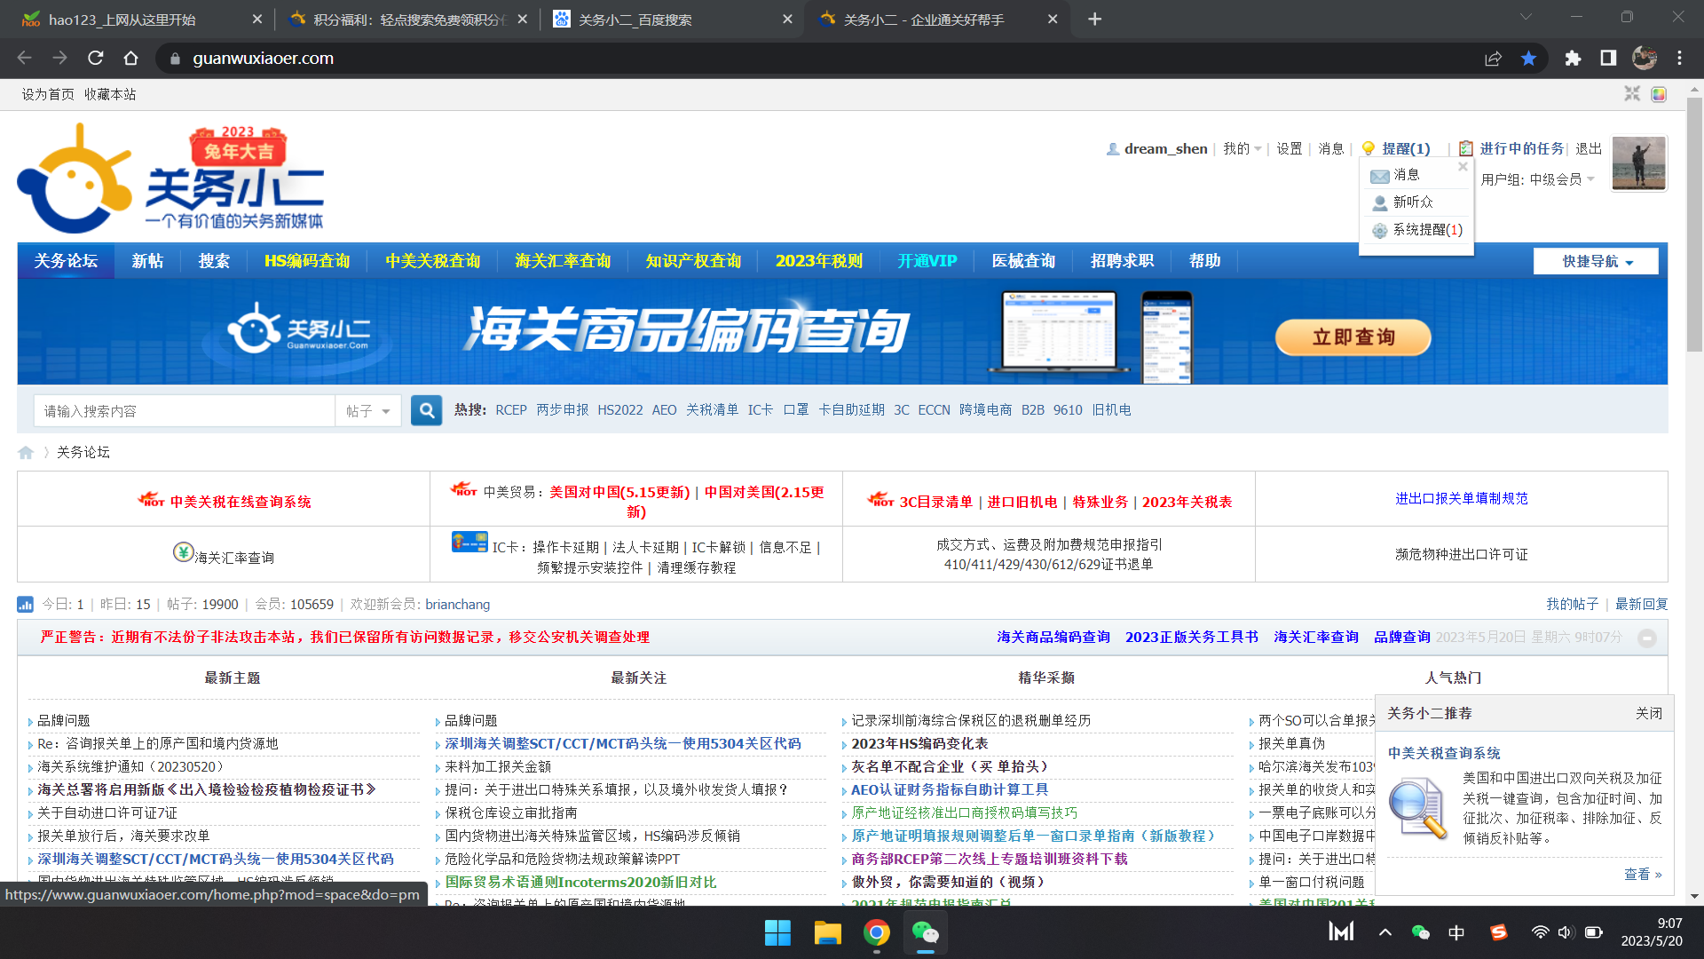Image resolution: width=1704 pixels, height=959 pixels.
Task: Open the Chrome side panel icon
Action: coord(1608,58)
